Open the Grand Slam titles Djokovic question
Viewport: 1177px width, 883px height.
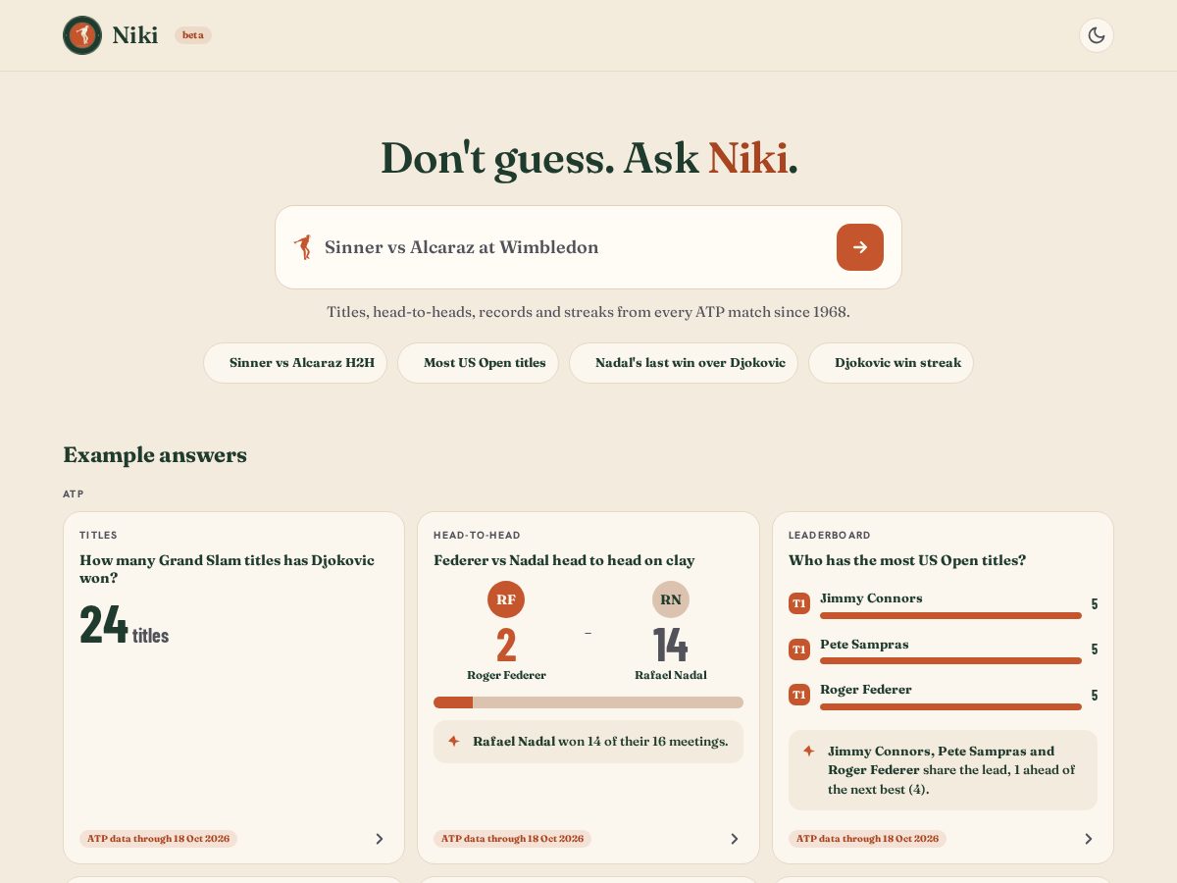(x=227, y=570)
